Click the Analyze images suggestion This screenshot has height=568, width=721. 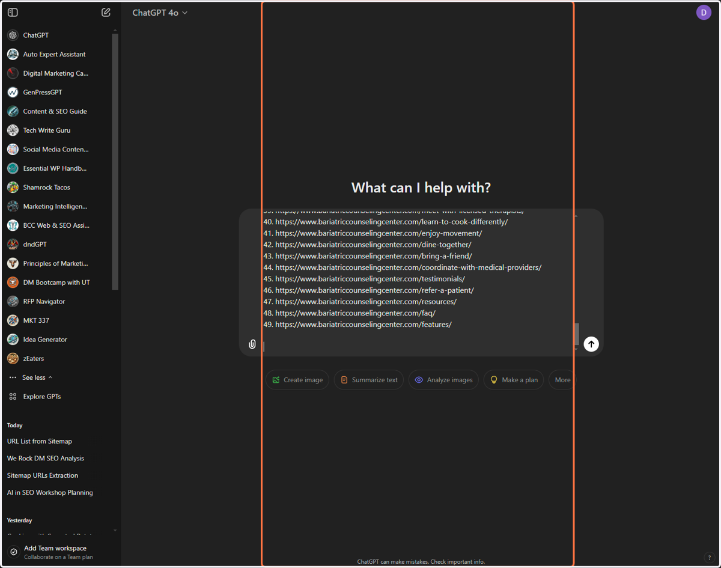click(x=443, y=380)
